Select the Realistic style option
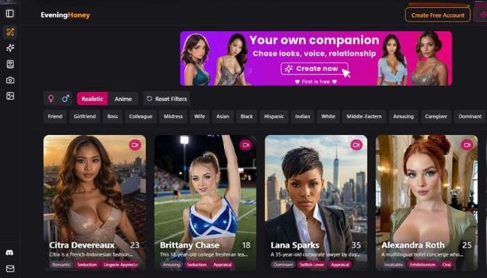Viewport: 487px width, 278px height. pos(93,99)
